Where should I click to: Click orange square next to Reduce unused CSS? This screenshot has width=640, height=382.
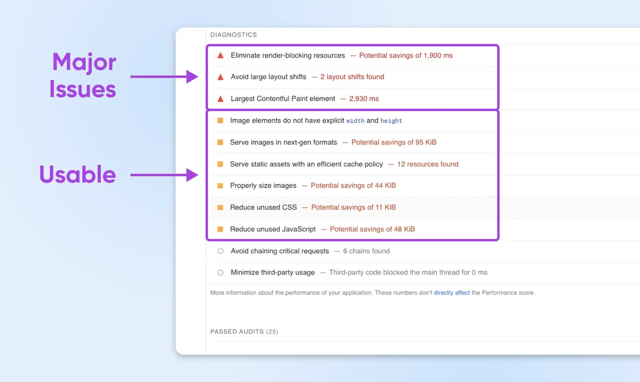pyautogui.click(x=220, y=207)
